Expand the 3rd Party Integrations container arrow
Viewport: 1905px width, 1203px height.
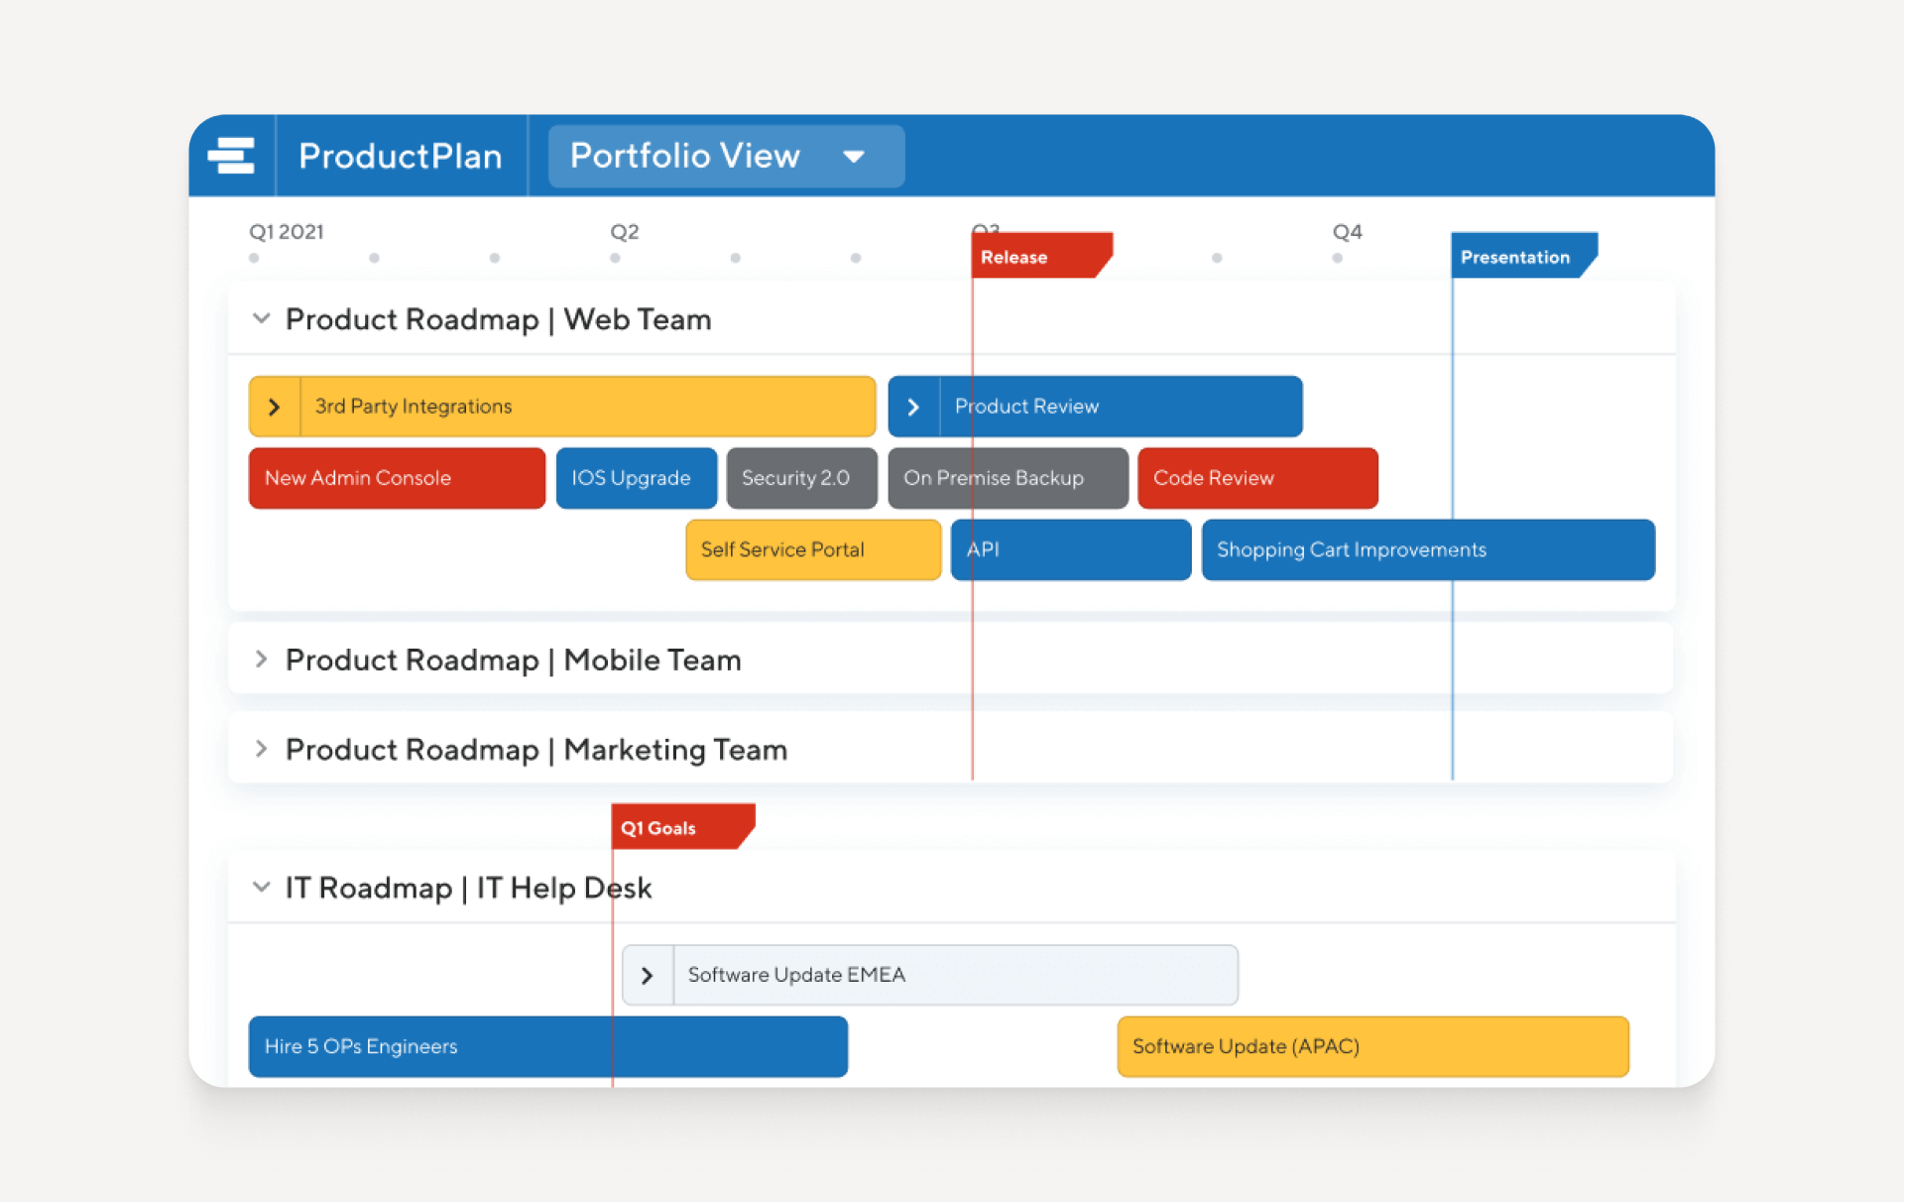point(275,406)
